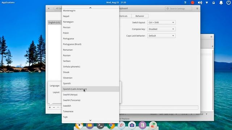Open the Applications menu

pos(8,3)
